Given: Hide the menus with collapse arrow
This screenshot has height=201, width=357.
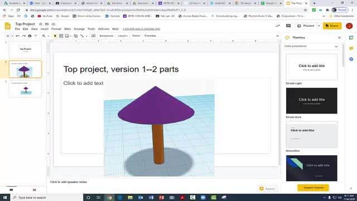Looking at the screenshot, I should [x=277, y=36].
